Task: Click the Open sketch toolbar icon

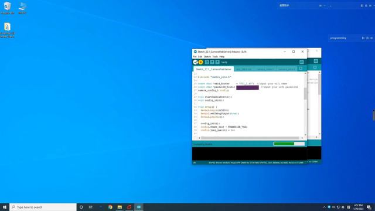Action: pos(212,62)
